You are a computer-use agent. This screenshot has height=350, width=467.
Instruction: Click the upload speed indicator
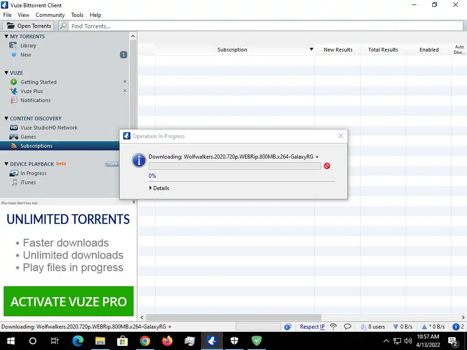point(433,327)
